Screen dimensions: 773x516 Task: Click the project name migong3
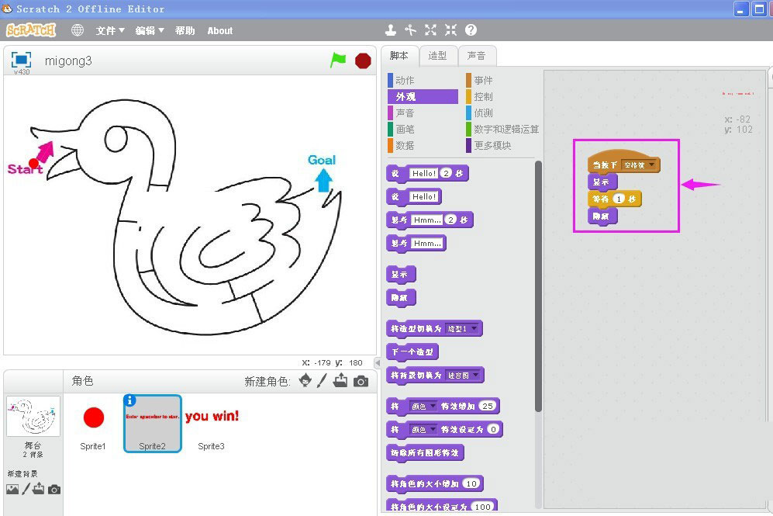coord(68,61)
